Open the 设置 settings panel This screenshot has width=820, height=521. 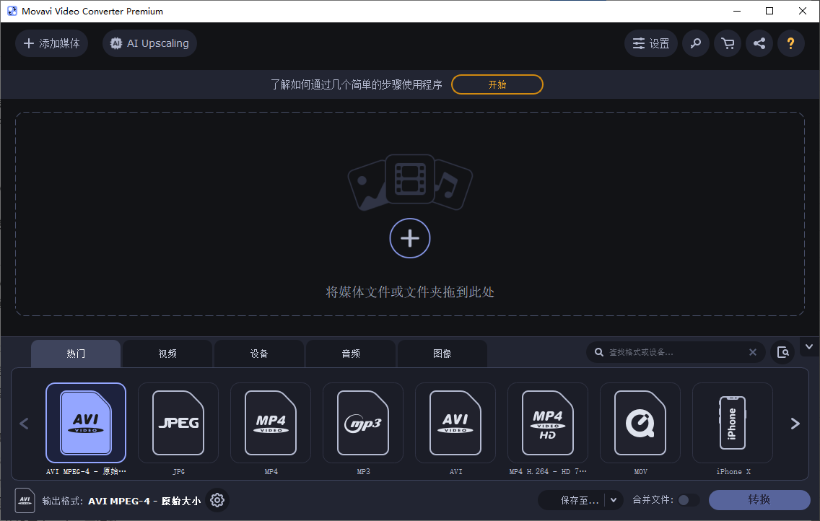tap(650, 43)
